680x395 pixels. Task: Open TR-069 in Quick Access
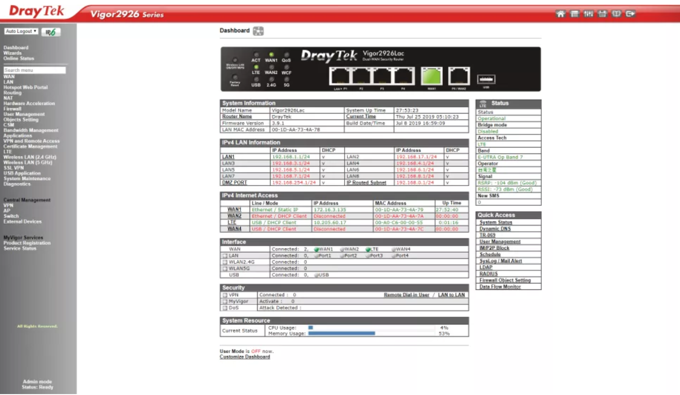coord(487,235)
